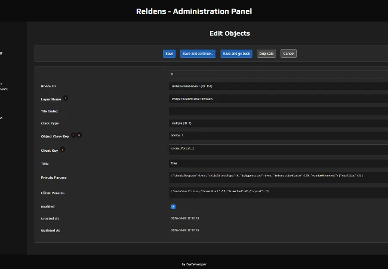Click the Title label

[45, 164]
